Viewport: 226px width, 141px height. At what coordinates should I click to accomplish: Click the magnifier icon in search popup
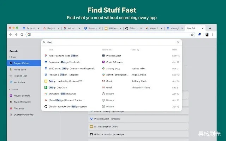click(44, 42)
